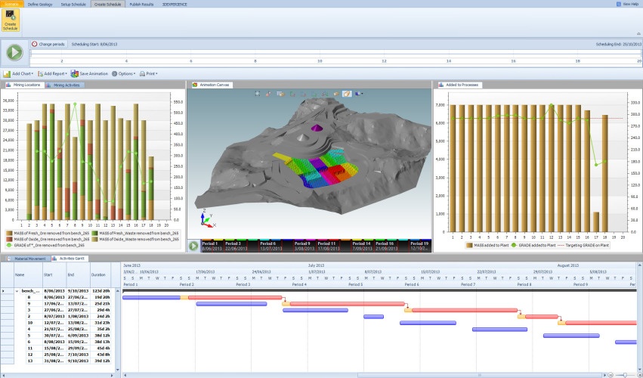Collapse the ribbon using the top-right chevron
The width and height of the screenshot is (643, 378).
tap(638, 34)
